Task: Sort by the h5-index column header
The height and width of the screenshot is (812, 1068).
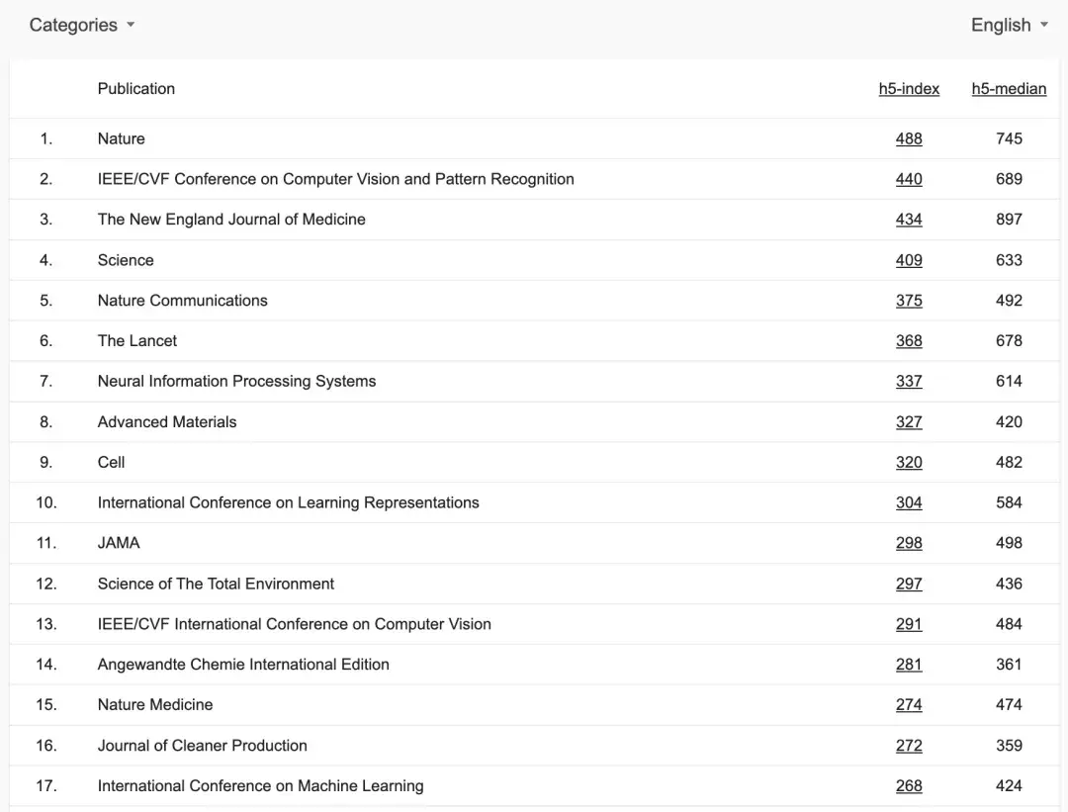Action: point(909,88)
